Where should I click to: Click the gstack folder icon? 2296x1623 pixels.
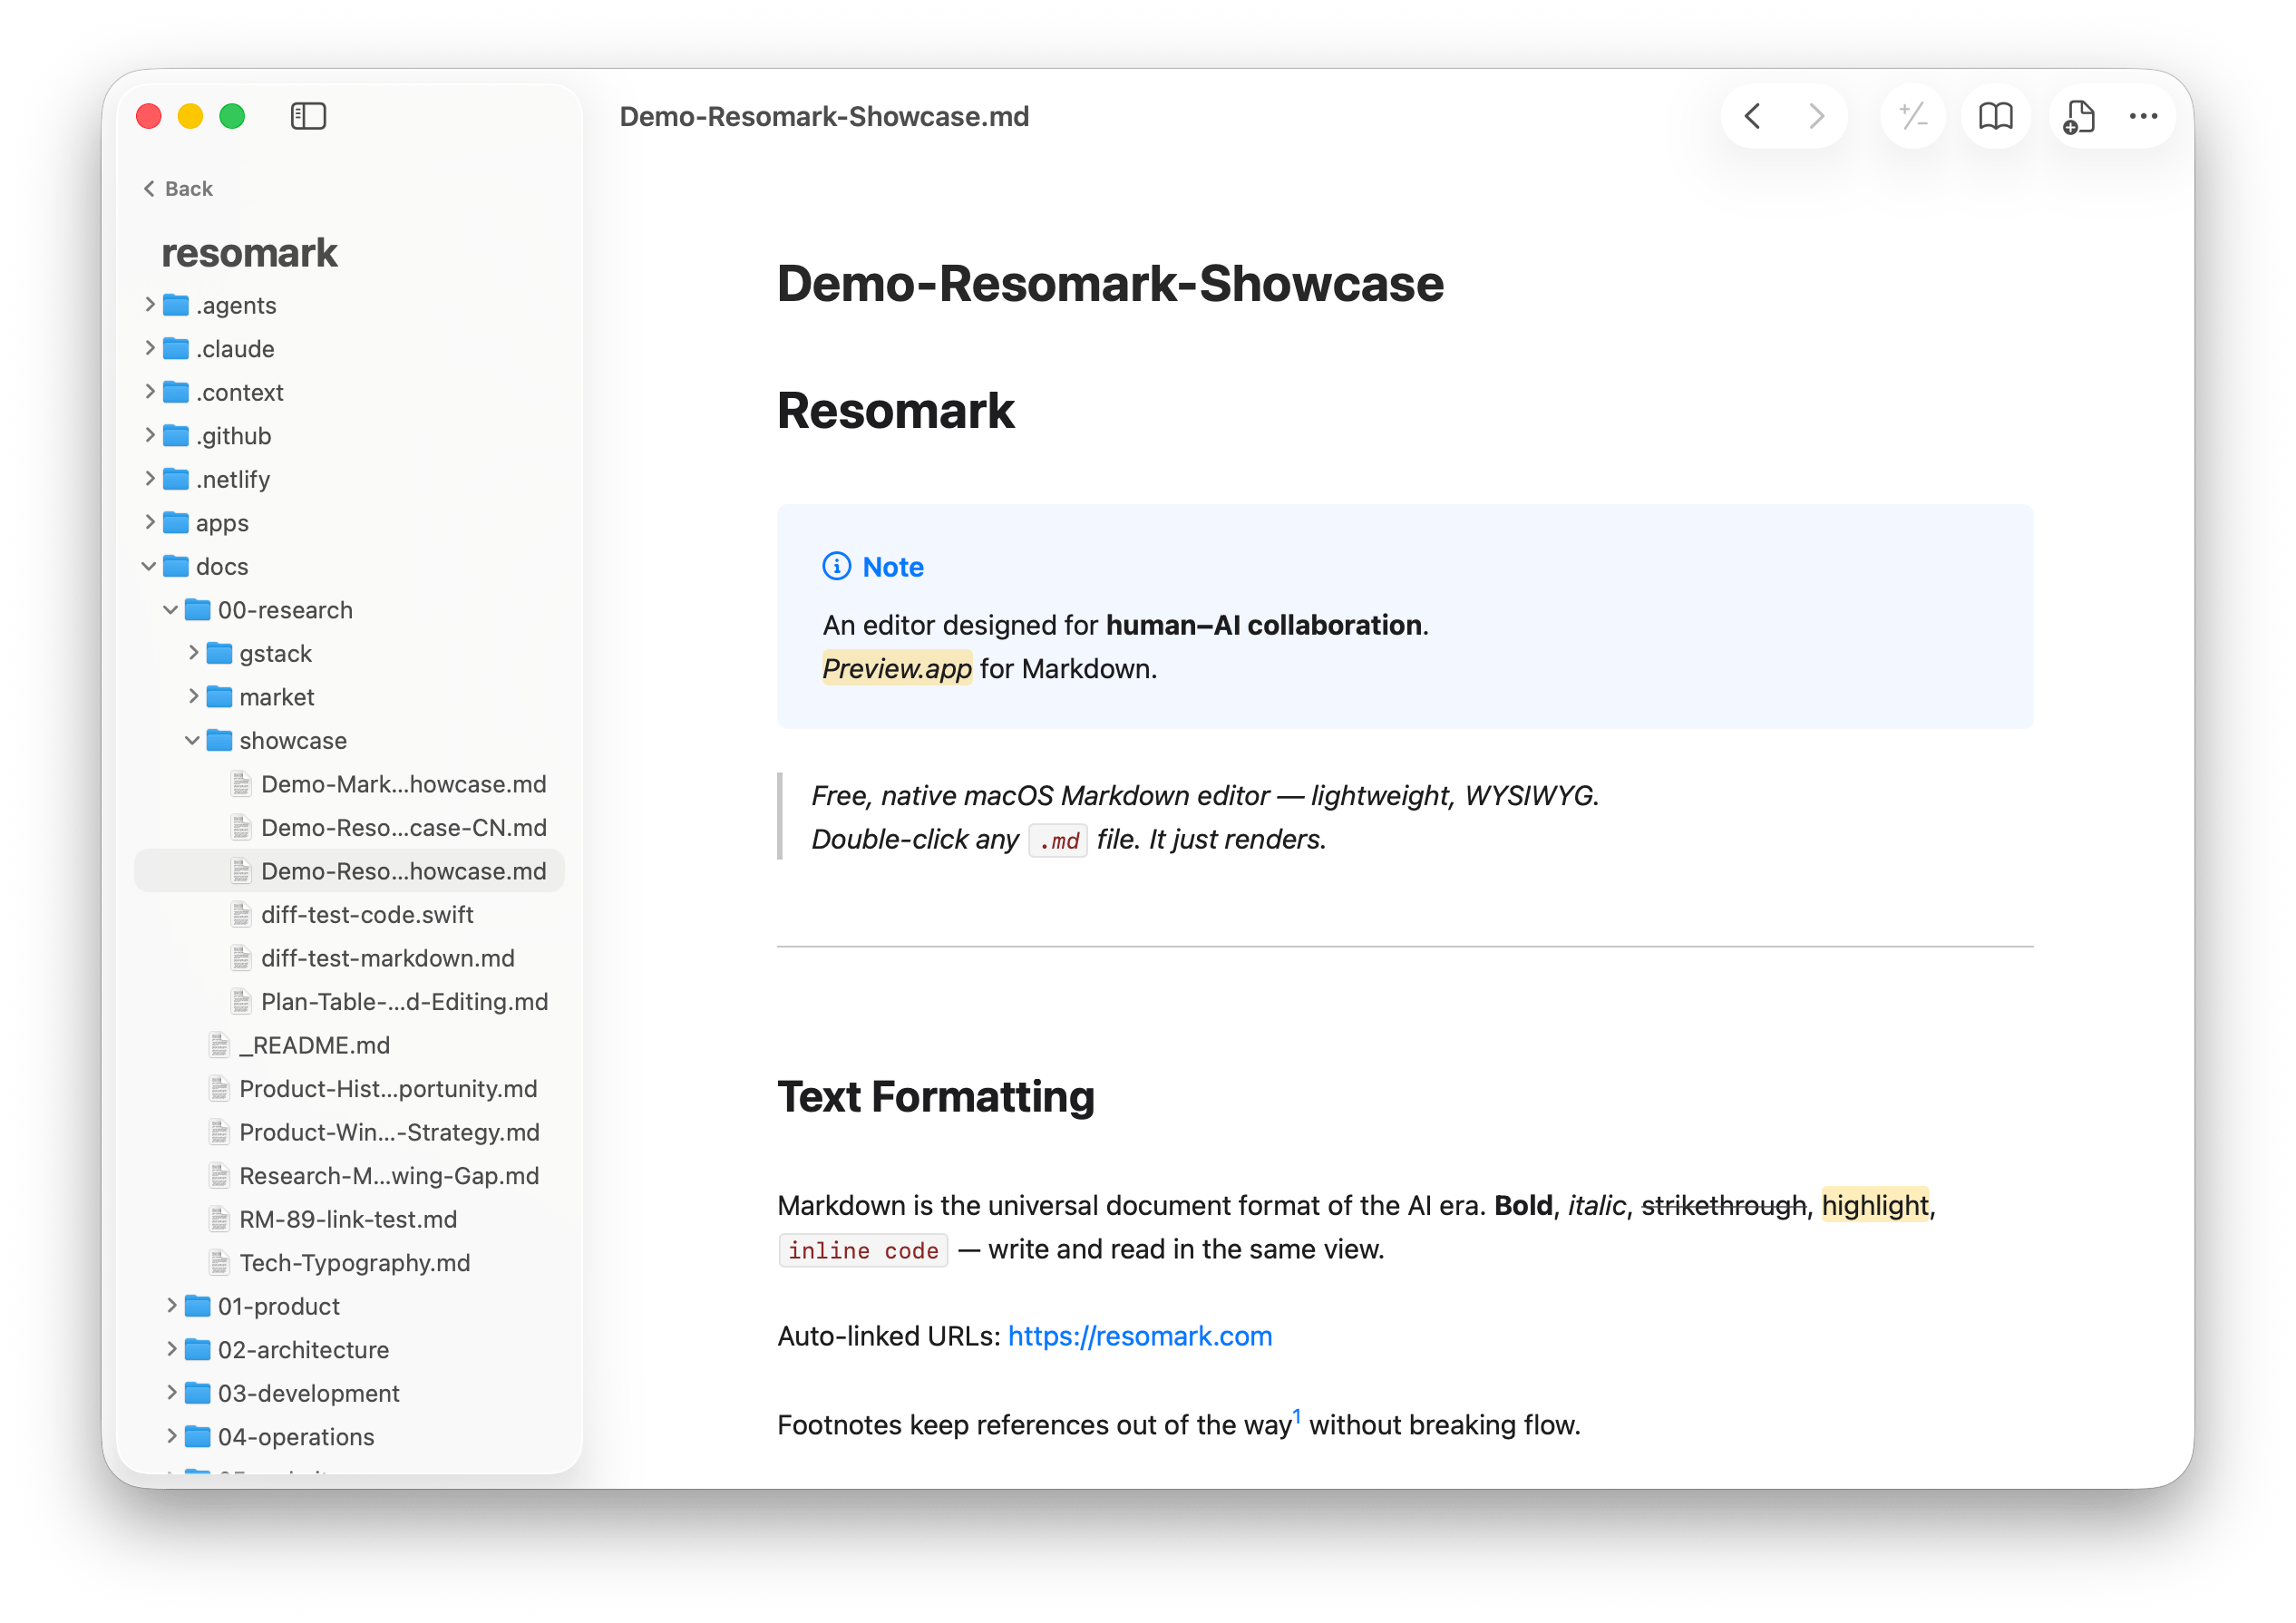[219, 653]
